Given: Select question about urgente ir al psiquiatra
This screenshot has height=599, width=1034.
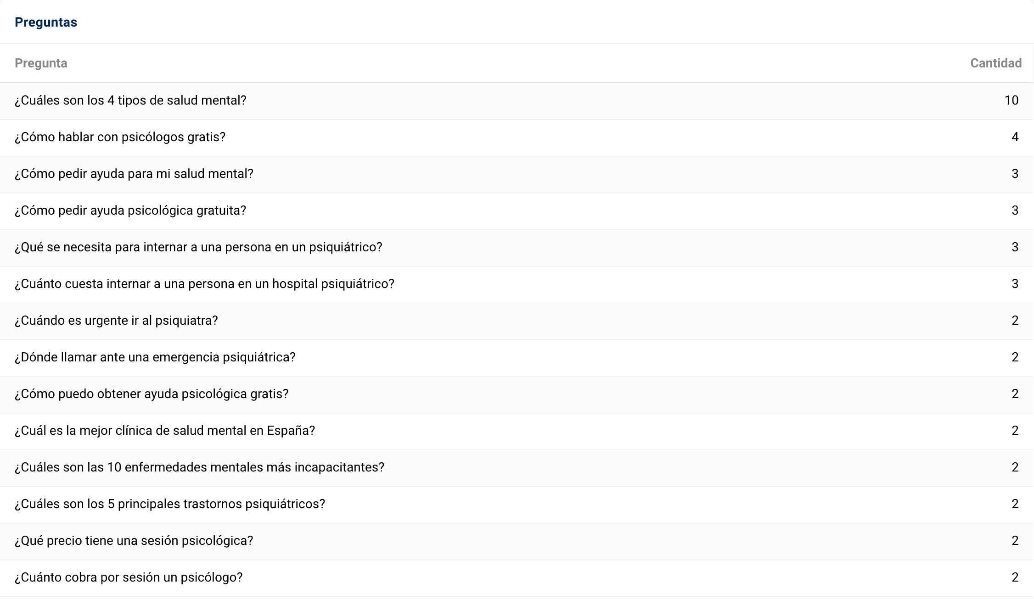Looking at the screenshot, I should 116,321.
